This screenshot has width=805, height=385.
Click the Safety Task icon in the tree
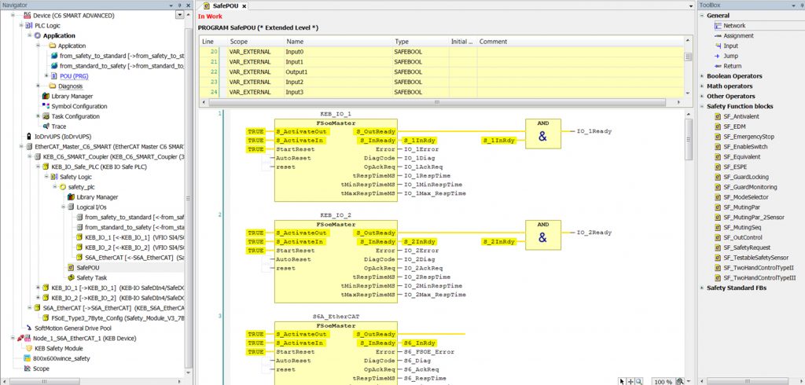coord(70,277)
